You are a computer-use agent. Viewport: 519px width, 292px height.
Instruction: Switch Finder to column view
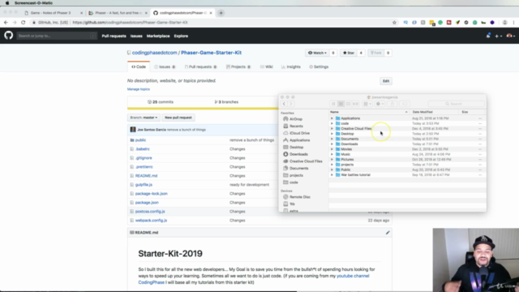coord(348,104)
